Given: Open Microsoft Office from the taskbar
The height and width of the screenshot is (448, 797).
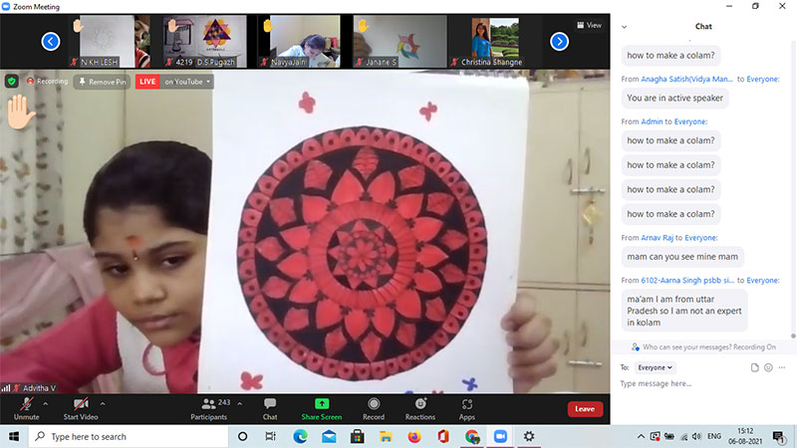Looking at the screenshot, I should coord(442,436).
